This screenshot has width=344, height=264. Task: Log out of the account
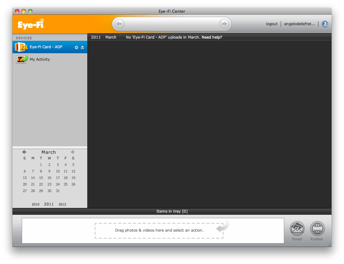pos(272,24)
